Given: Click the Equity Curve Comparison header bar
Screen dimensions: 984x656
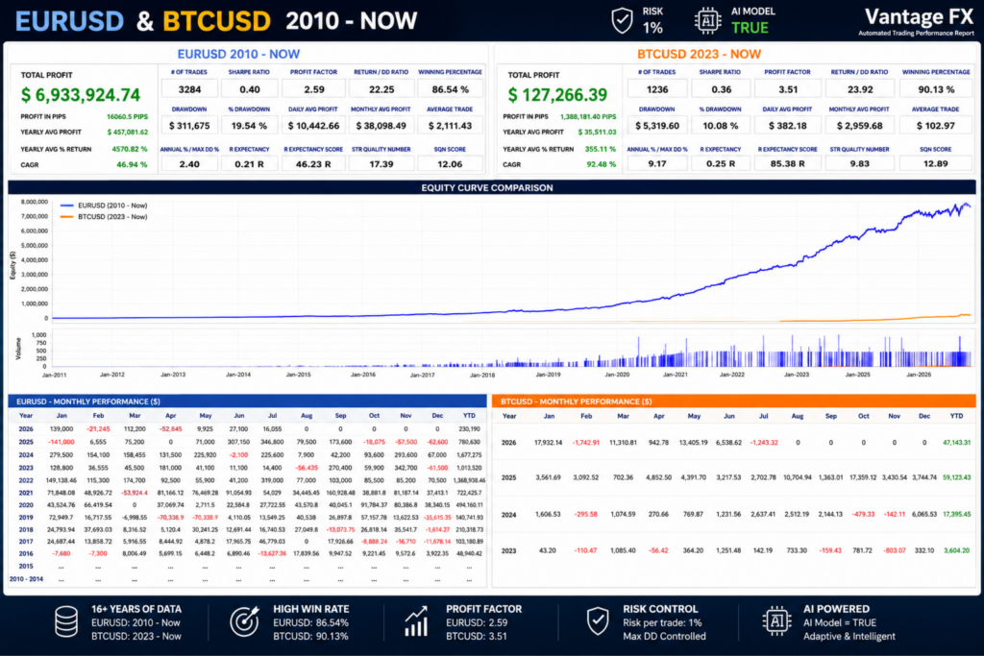Looking at the screenshot, I should coord(492,187).
